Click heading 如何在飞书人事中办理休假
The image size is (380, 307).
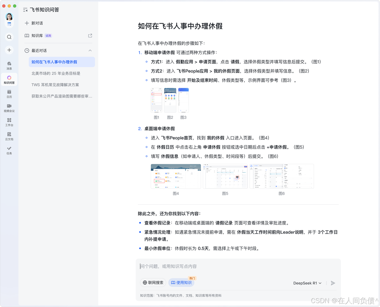[180, 26]
